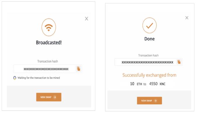Close the Done dialog
Image resolution: width=197 pixels, height=113 pixels.
click(x=187, y=18)
